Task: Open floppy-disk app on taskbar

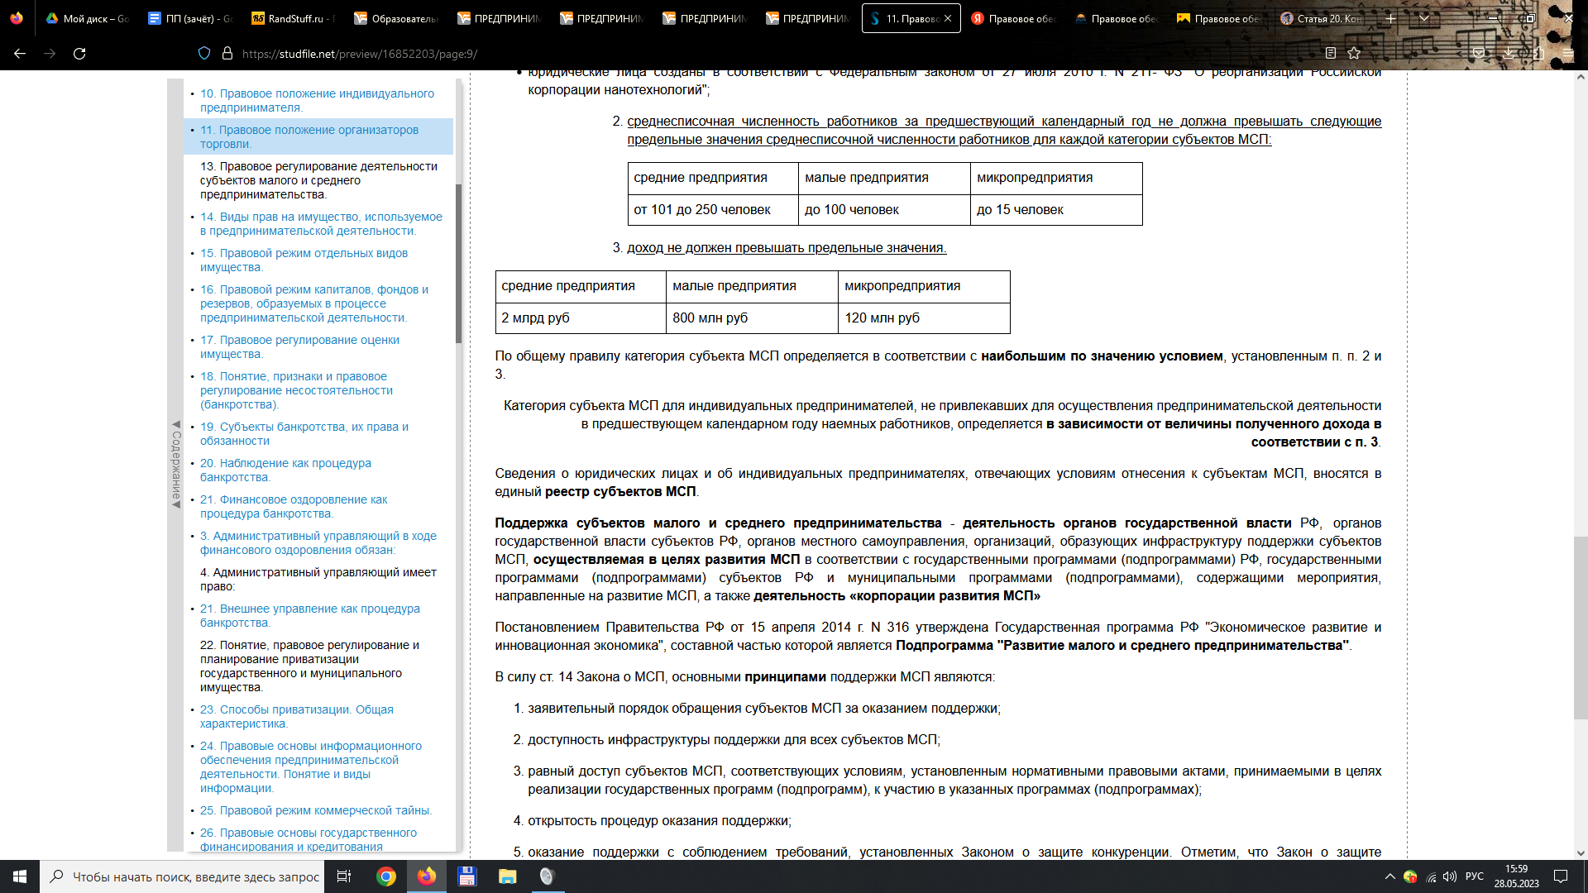Action: tap(466, 876)
